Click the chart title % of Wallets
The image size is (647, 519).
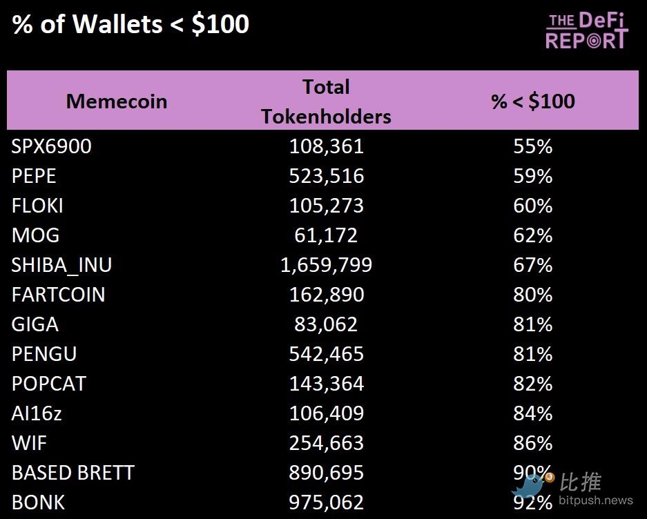point(131,24)
